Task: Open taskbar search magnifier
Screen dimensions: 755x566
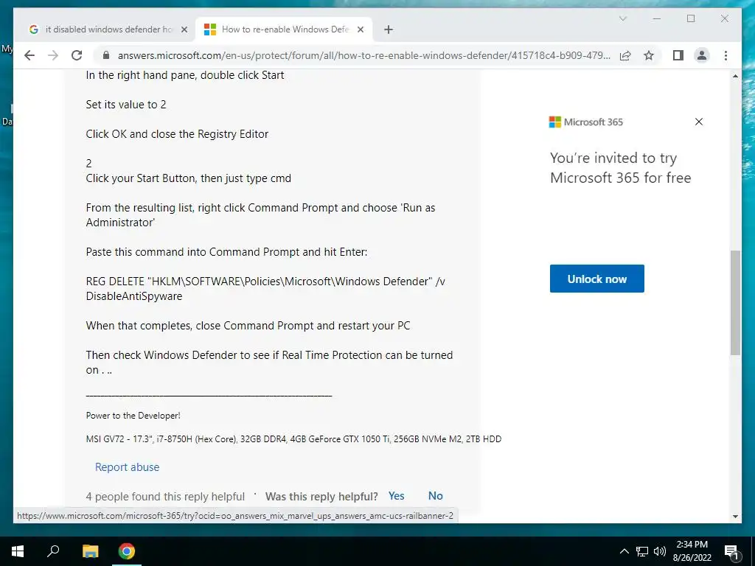Action: pos(53,551)
